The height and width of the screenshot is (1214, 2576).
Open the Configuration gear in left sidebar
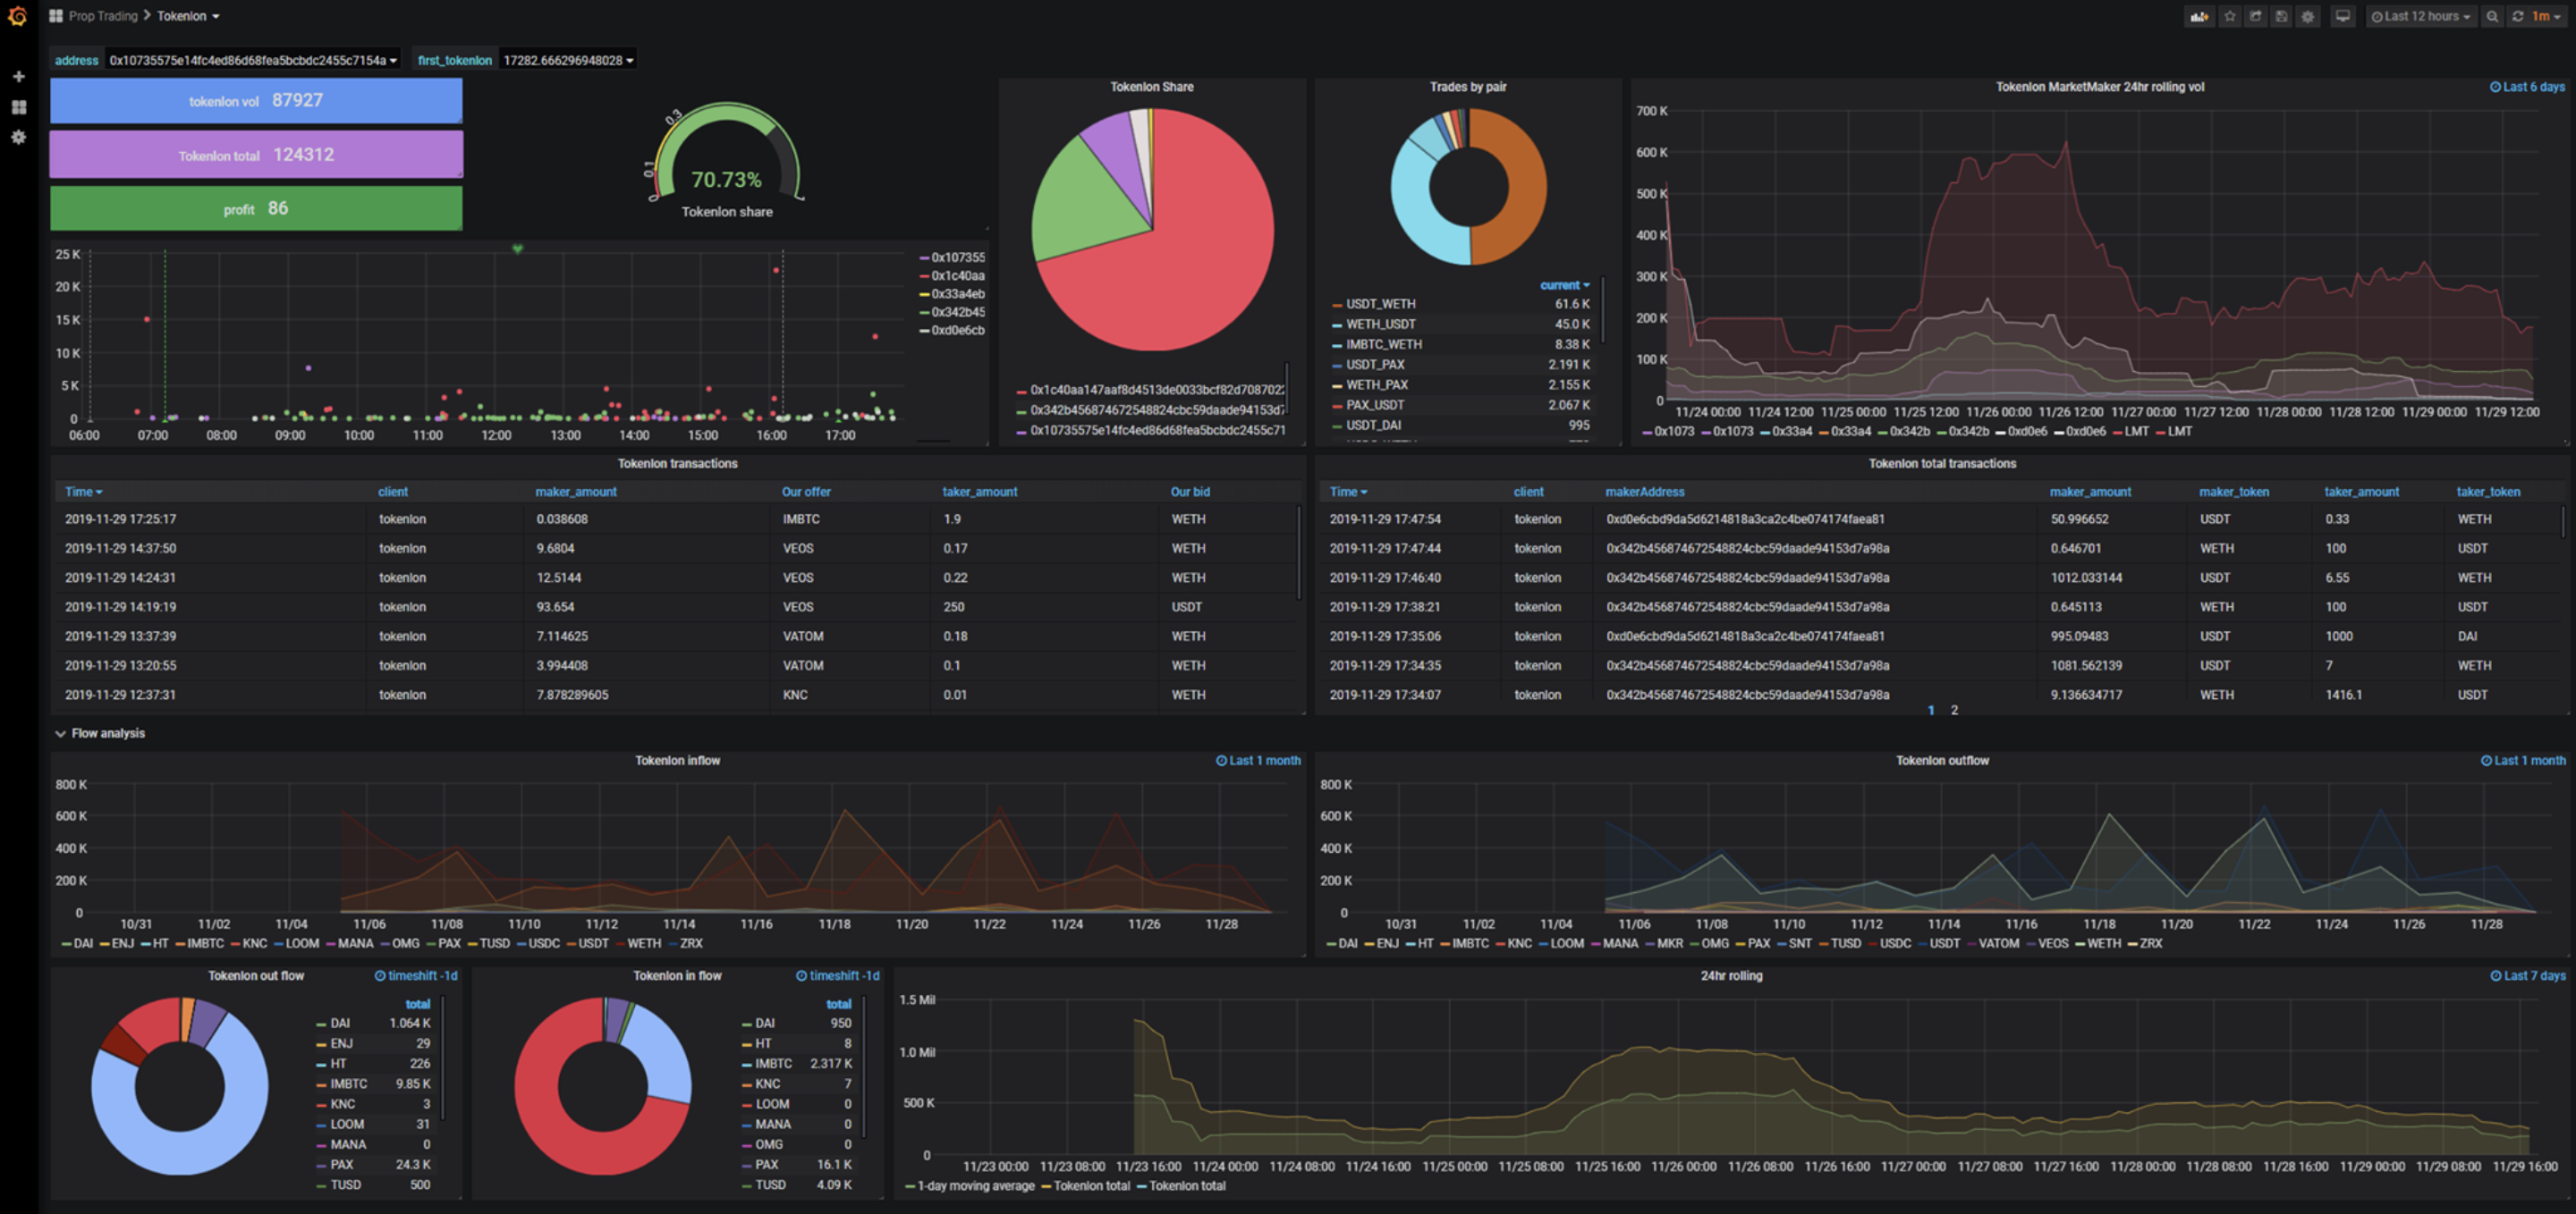(x=18, y=137)
